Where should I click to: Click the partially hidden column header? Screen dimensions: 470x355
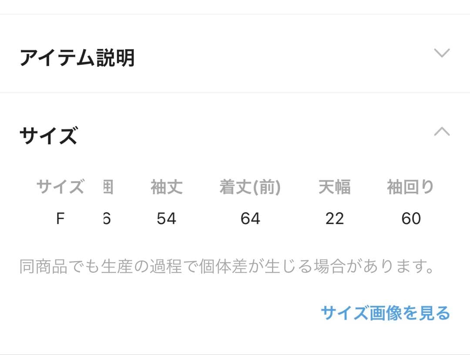click(107, 188)
